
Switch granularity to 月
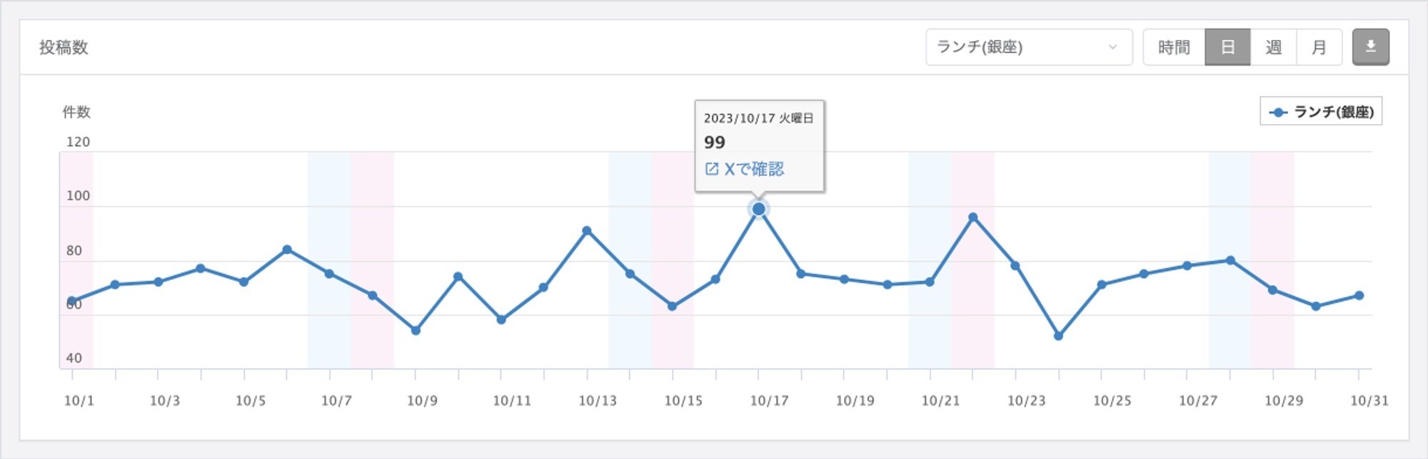coord(1319,47)
